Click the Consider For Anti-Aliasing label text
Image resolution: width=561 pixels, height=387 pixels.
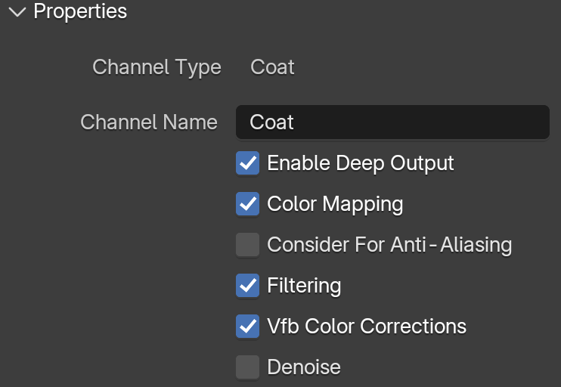tap(389, 245)
